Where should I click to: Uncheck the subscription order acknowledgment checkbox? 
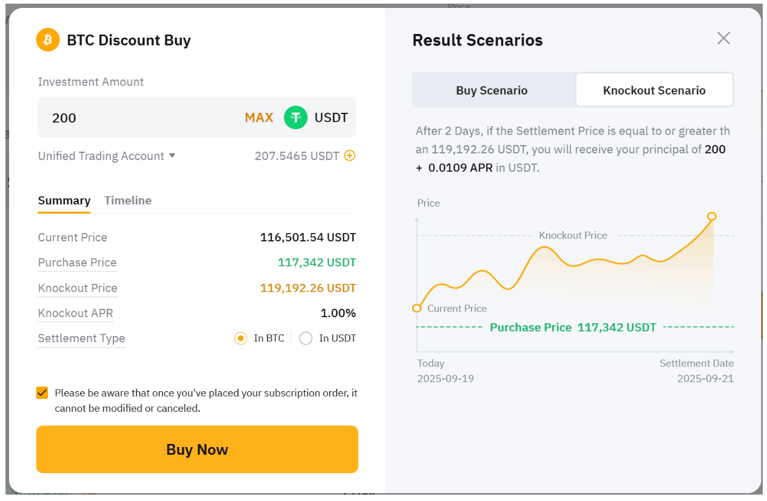[42, 393]
